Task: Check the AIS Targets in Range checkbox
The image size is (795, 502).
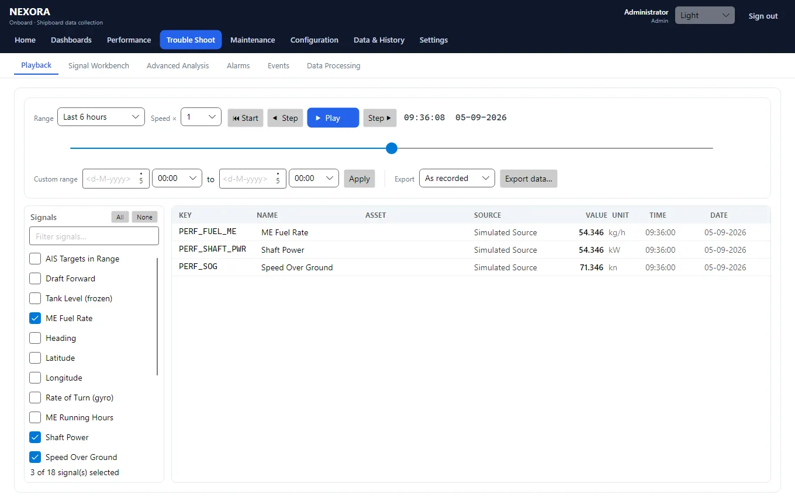Action: tap(35, 259)
